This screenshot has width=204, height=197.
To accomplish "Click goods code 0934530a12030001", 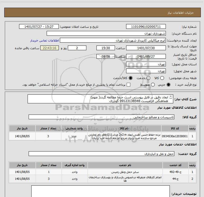I will tap(175, 136).
